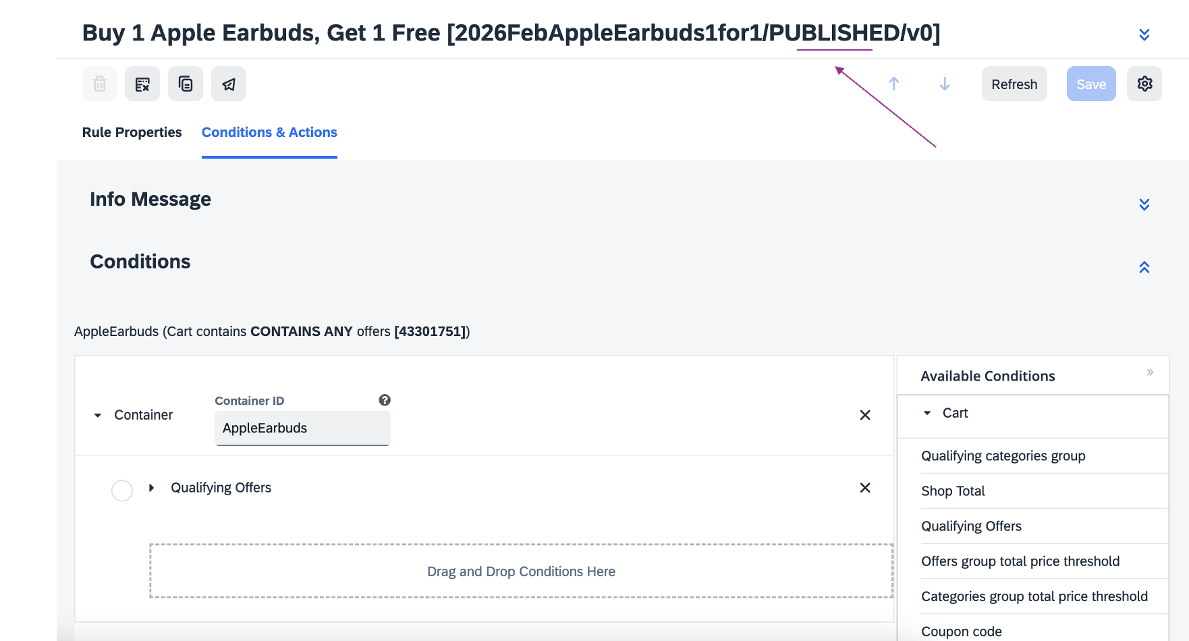The width and height of the screenshot is (1189, 641).
Task: Collapse the Container tree arrow
Action: coord(98,415)
